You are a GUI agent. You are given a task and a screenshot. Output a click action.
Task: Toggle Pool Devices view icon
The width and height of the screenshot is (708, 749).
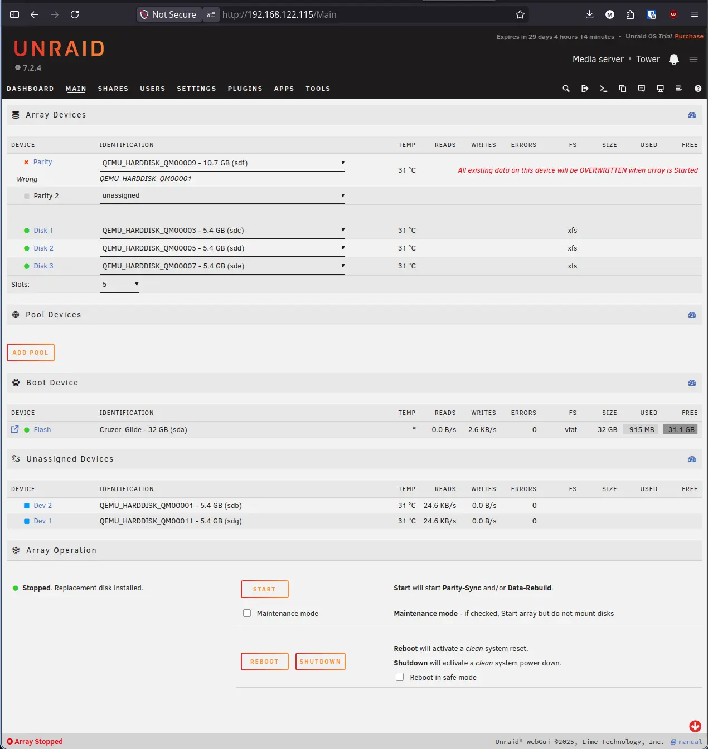click(692, 315)
